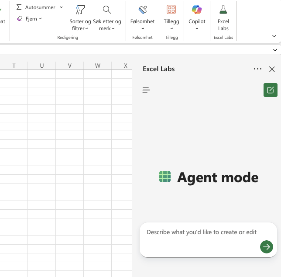Open the Autosummer dropdown arrow
This screenshot has height=277, width=281.
[61, 7]
